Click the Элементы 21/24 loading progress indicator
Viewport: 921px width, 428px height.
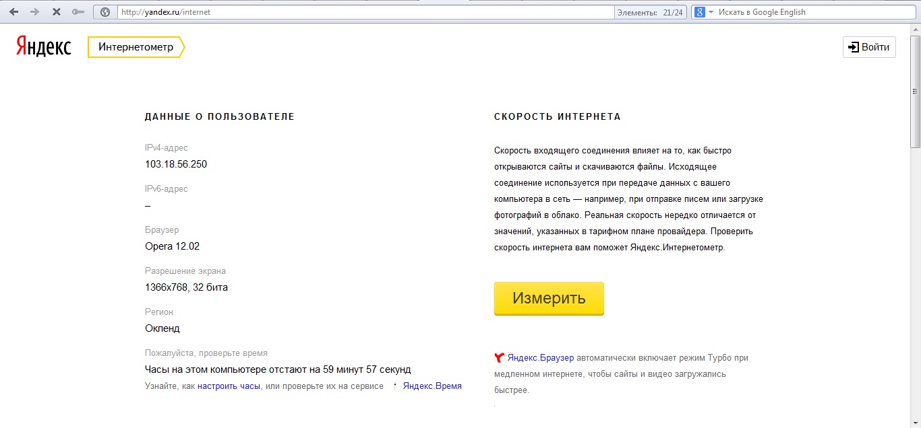[650, 12]
